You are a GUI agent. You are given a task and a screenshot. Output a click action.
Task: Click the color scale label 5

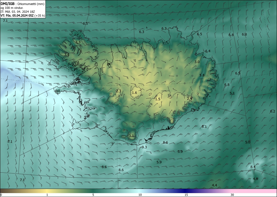(x=93, y=195)
